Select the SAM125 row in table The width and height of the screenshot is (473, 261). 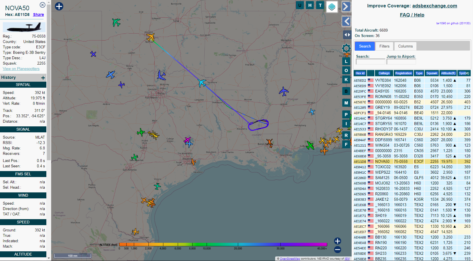412,178
